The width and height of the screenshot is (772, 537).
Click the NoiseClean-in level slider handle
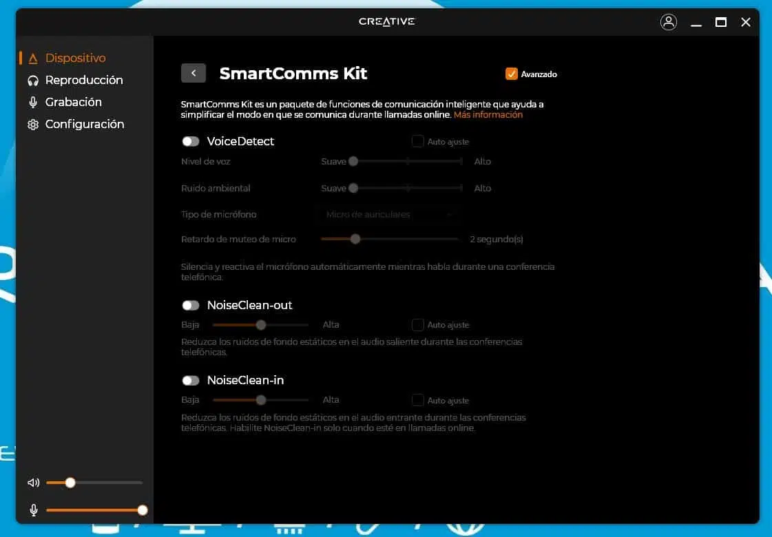tap(261, 400)
